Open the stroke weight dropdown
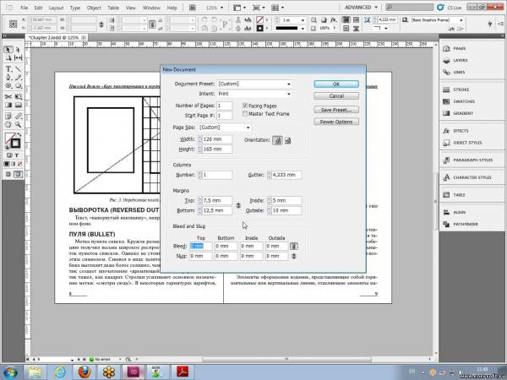 [303, 20]
